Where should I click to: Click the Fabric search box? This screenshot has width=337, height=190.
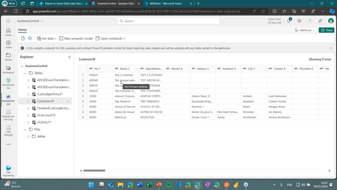click(x=168, y=21)
